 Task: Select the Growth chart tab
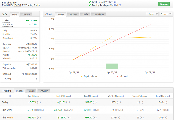tap(60, 15)
